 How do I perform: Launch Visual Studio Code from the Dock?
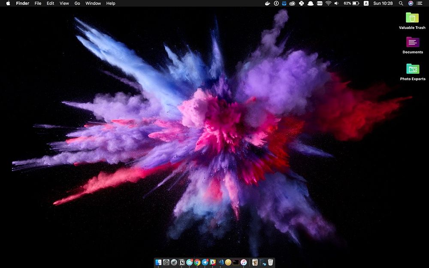pos(221,262)
